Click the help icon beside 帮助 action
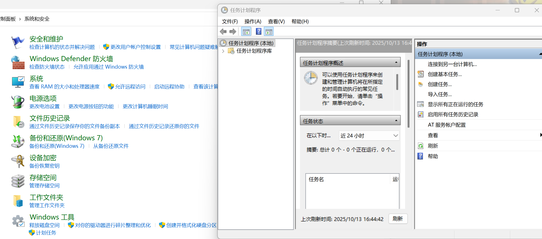The image size is (542, 239). tap(420, 156)
